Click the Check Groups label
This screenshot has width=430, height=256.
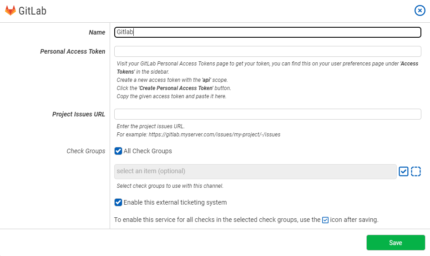click(86, 151)
